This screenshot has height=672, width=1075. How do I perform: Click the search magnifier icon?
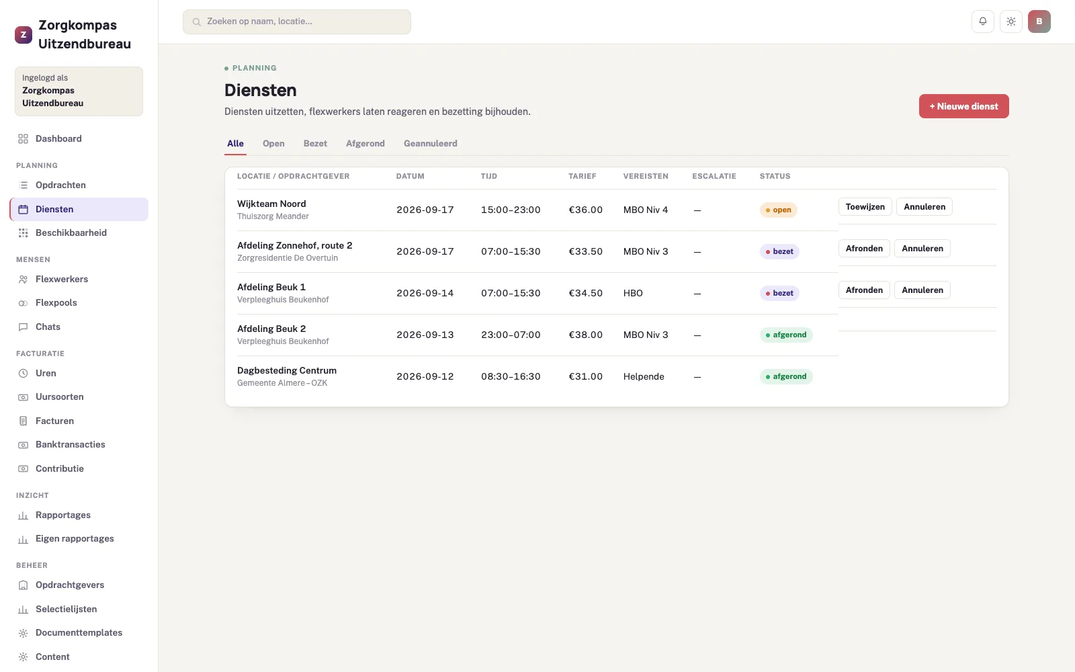[197, 22]
